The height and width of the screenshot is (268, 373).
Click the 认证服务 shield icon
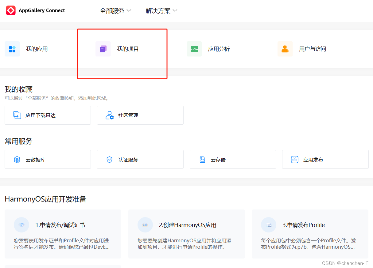click(110, 160)
